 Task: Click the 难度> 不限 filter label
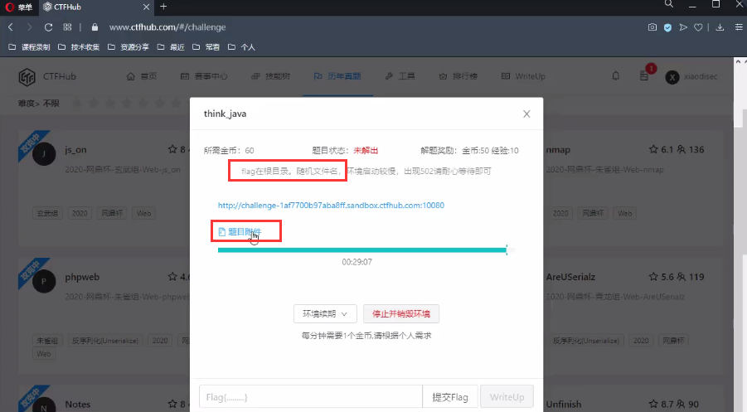point(39,104)
